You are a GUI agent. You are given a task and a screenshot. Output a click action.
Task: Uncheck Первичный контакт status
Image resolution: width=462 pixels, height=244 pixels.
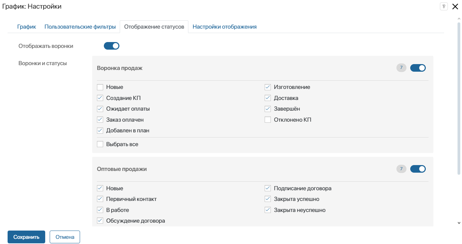click(x=100, y=199)
